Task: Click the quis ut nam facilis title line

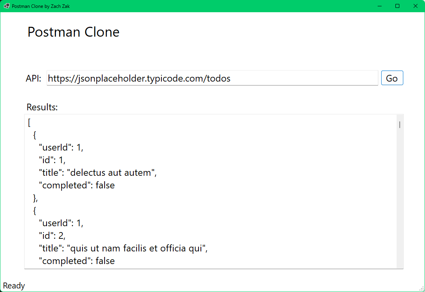Action: tap(122, 248)
